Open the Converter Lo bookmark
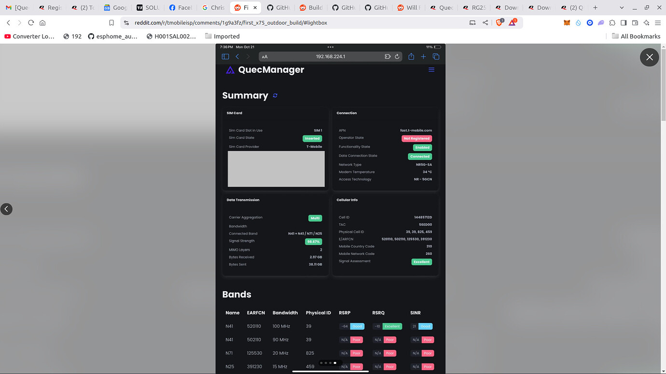Image resolution: width=666 pixels, height=374 pixels. point(29,36)
